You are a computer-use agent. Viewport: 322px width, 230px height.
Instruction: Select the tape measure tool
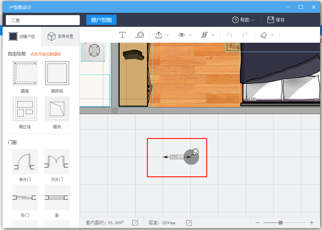[x=140, y=35]
